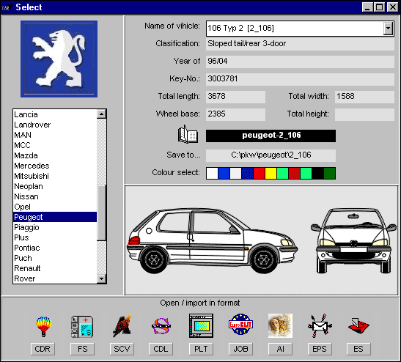Pick Renault from the brand list
Image resolution: width=401 pixels, height=362 pixels.
pyautogui.click(x=55, y=268)
